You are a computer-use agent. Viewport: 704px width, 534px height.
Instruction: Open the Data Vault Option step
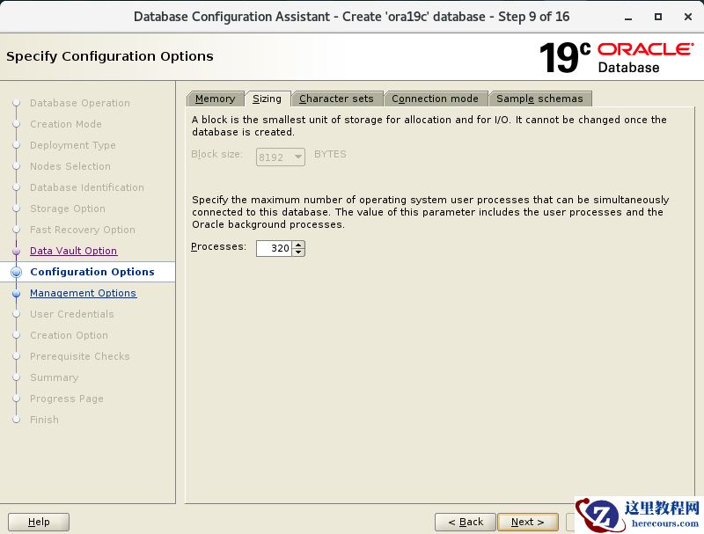(74, 251)
